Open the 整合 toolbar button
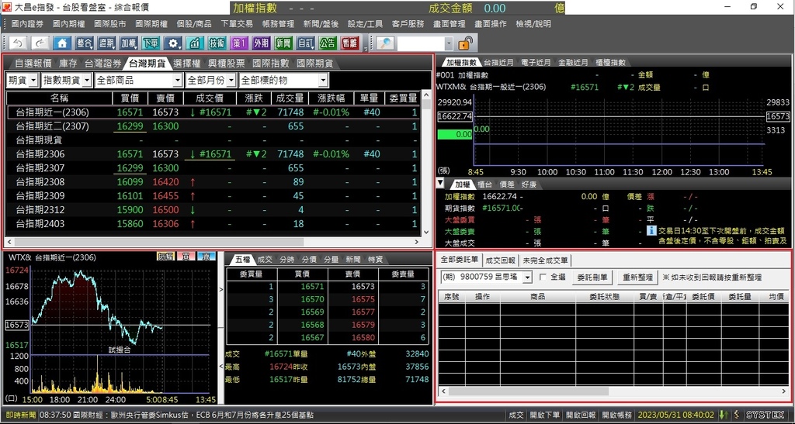Viewport: 795px width, 424px height. click(x=85, y=43)
